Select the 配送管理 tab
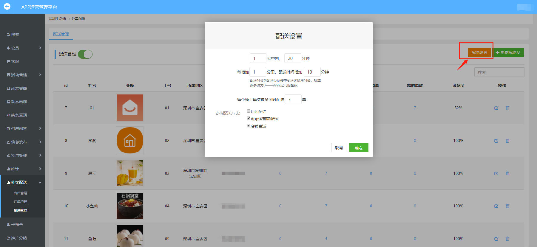The image size is (537, 247). (x=61, y=34)
